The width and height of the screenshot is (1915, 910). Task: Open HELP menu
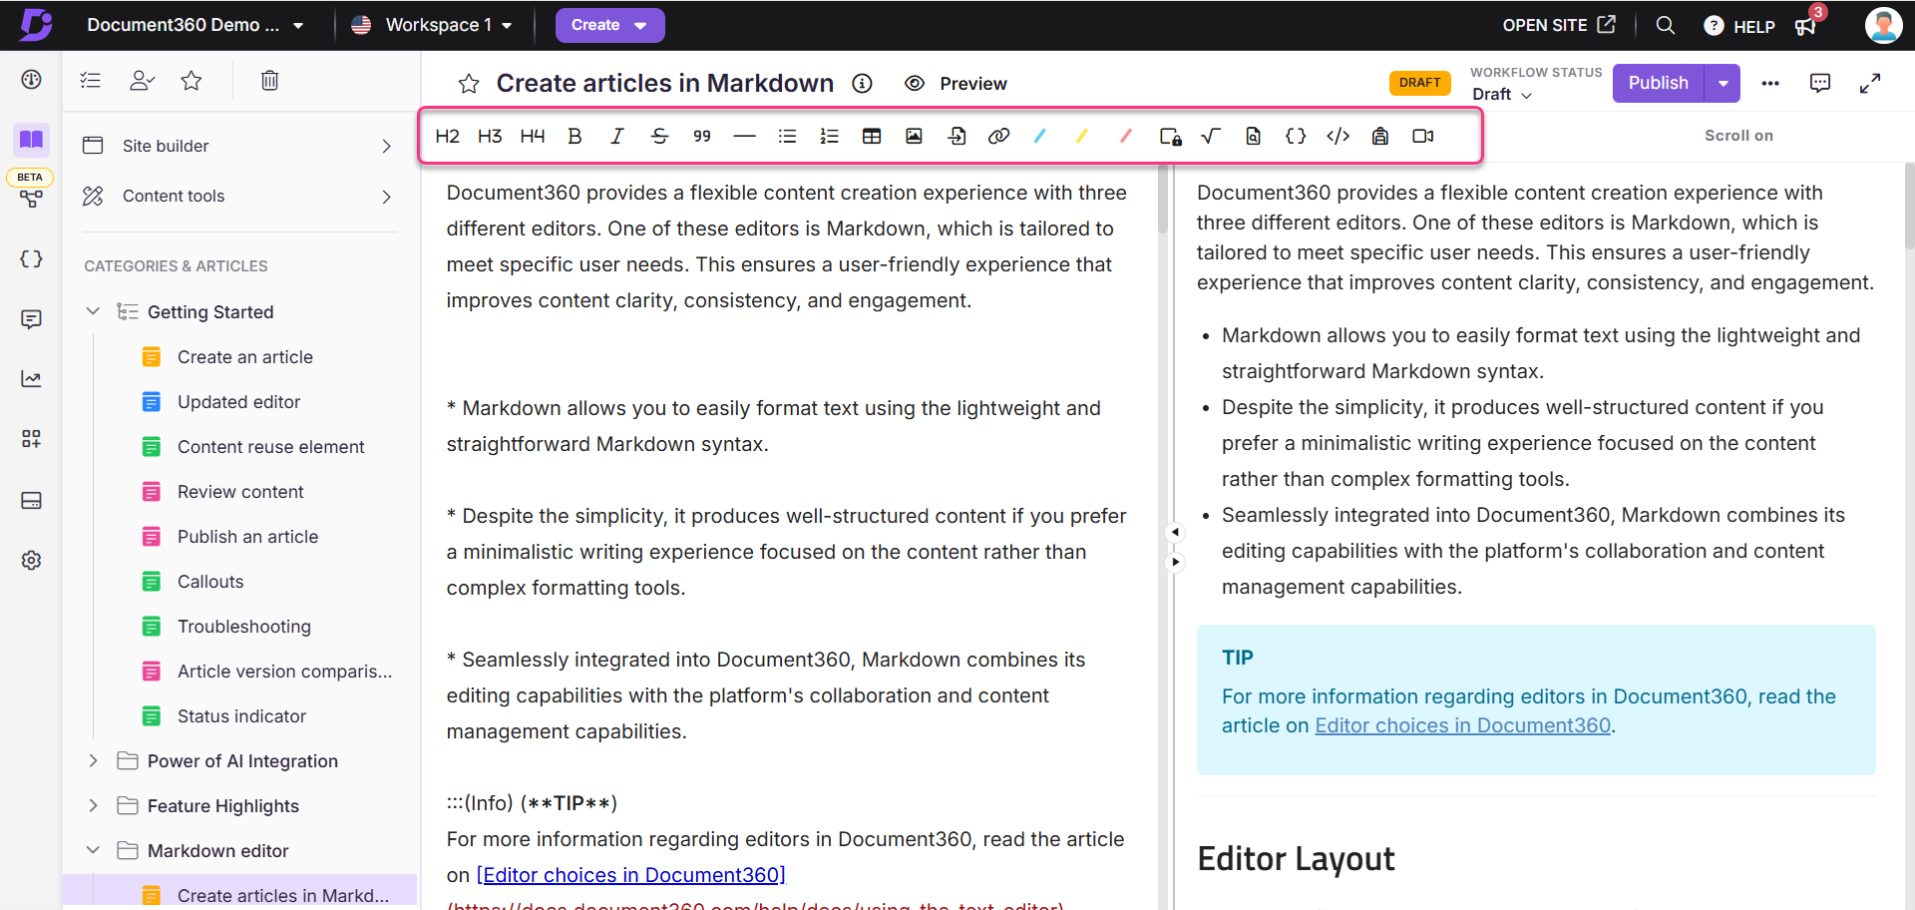[x=1739, y=26]
